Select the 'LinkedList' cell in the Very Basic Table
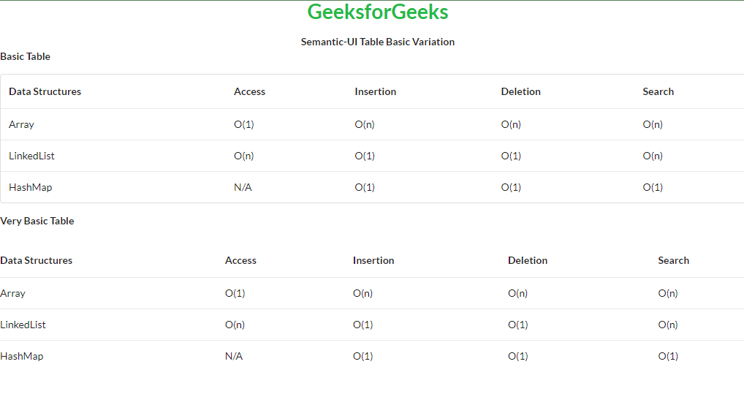 pos(23,325)
